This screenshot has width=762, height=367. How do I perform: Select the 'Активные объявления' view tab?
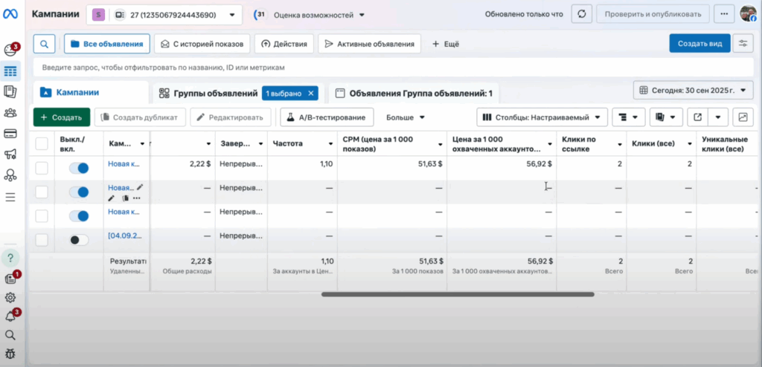369,44
